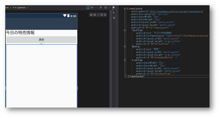220x118 pixels.
Task: Click the android:orientation="vertical" attribute
Action: point(150,14)
